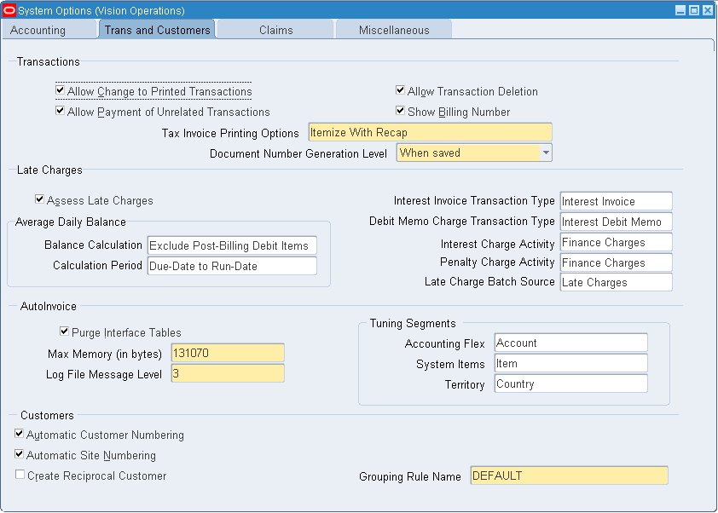Switch to the Accounting tab
The image size is (718, 513).
(x=38, y=30)
